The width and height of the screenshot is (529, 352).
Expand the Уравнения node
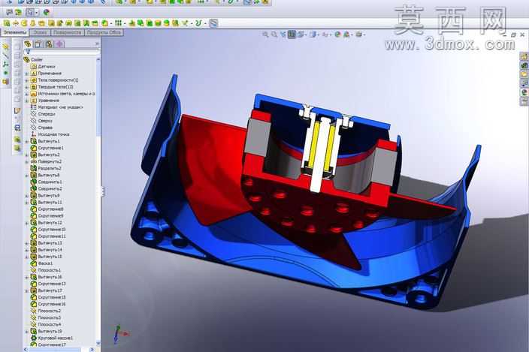point(26,101)
